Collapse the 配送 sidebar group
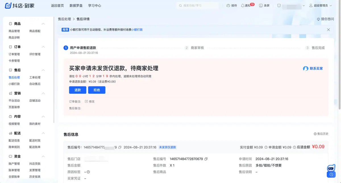The height and width of the screenshot is (183, 341). tap(43, 133)
